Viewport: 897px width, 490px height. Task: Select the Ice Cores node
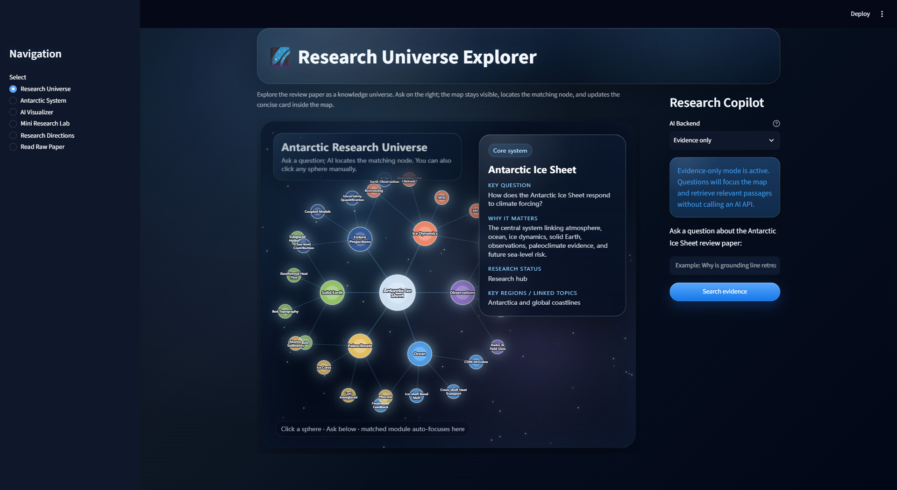pos(324,367)
